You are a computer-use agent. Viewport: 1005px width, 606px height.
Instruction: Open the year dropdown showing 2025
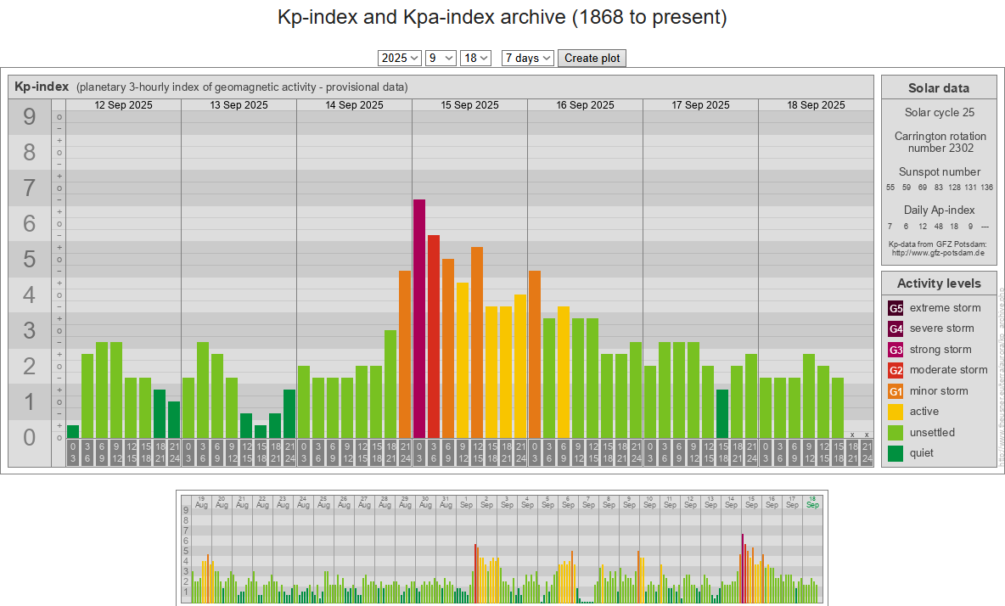tap(400, 58)
